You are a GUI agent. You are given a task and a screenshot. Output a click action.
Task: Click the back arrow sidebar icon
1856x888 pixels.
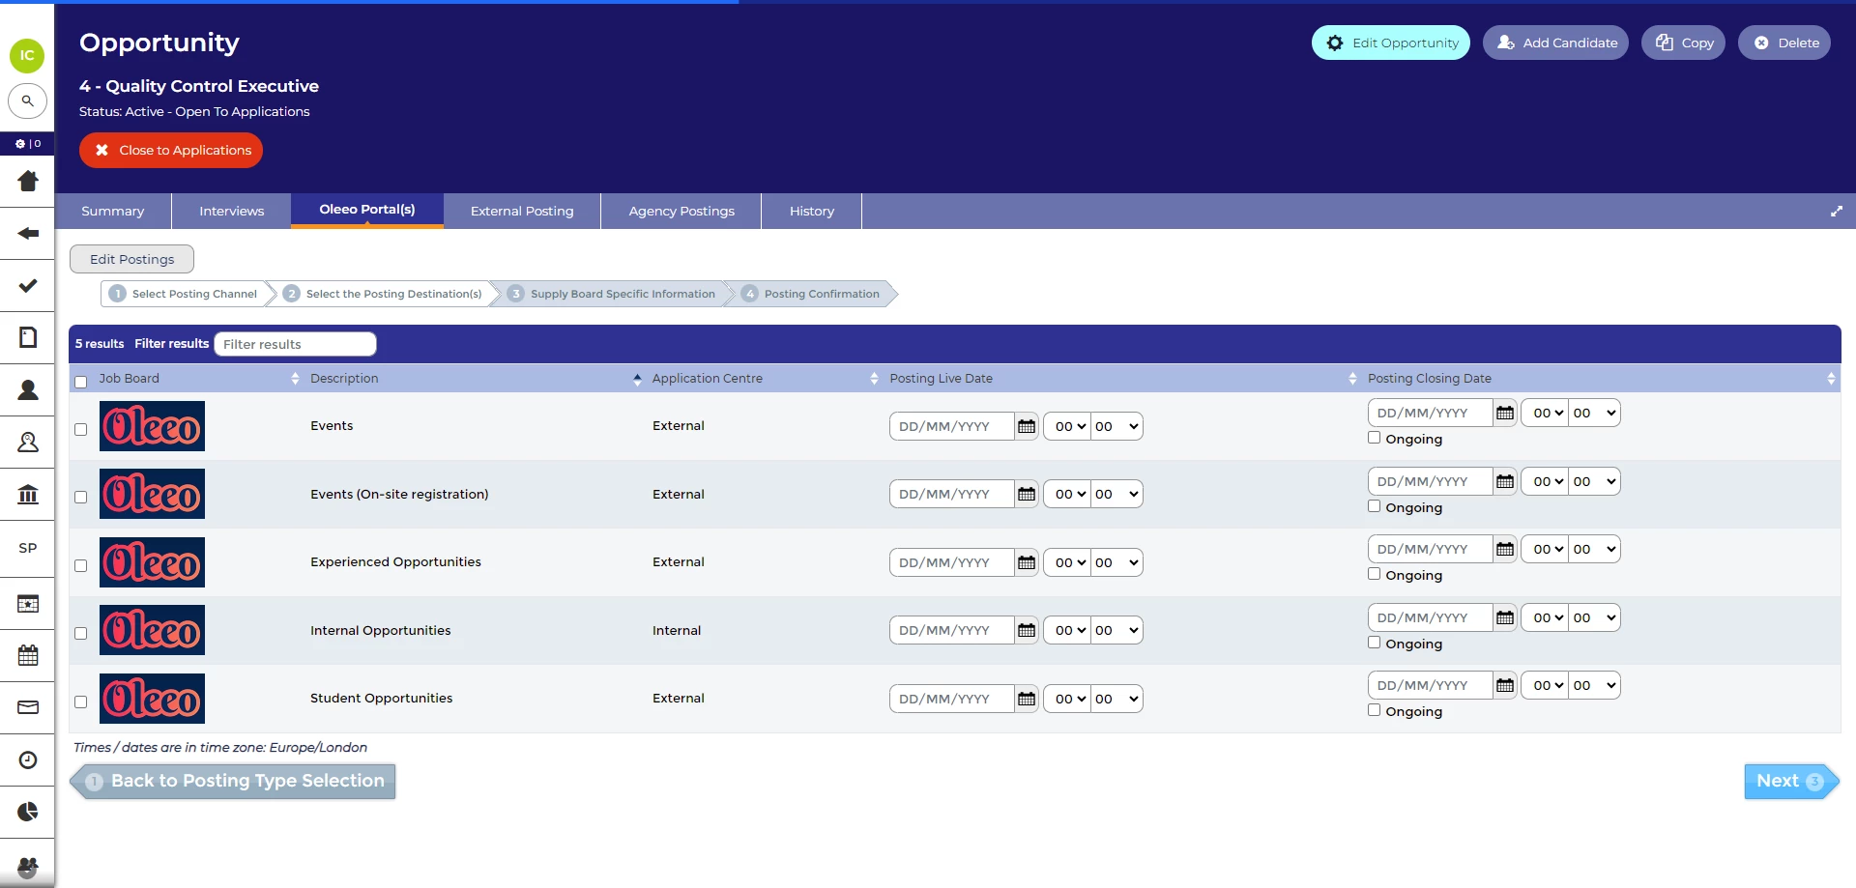(28, 233)
